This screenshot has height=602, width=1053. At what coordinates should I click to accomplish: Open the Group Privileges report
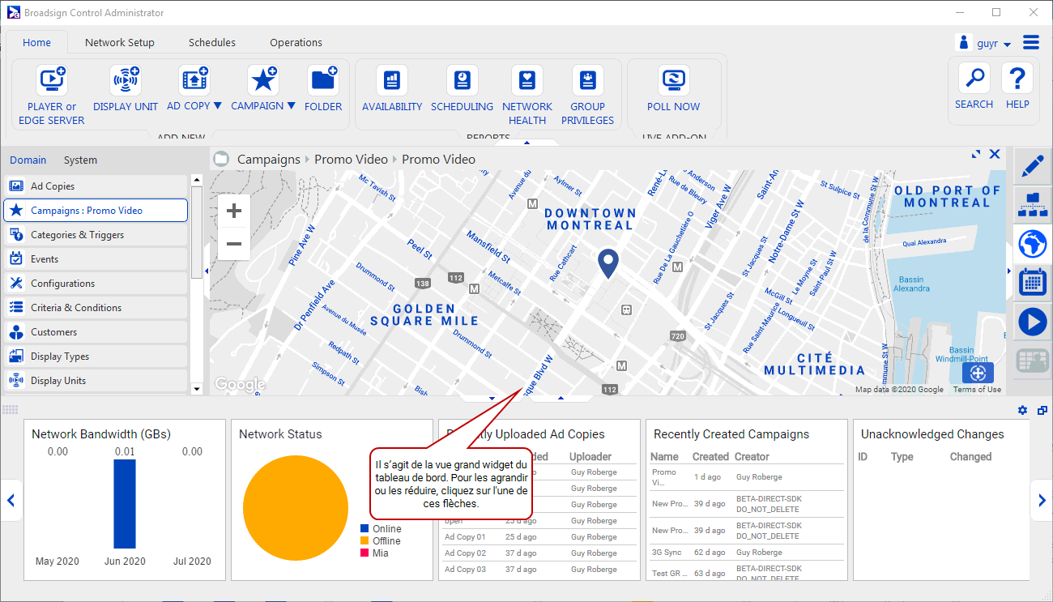click(x=587, y=96)
